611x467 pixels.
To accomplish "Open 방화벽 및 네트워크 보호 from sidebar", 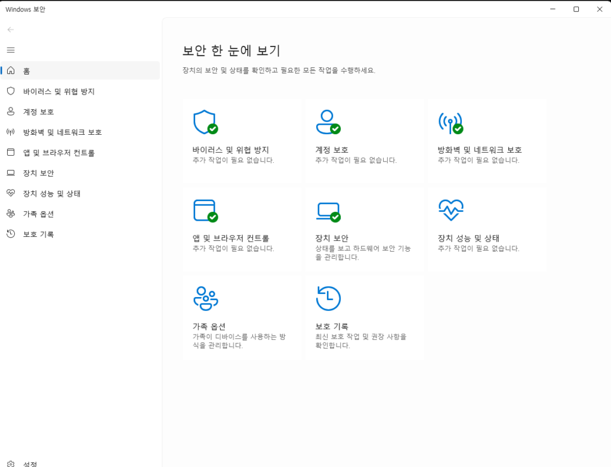I will pyautogui.click(x=81, y=132).
